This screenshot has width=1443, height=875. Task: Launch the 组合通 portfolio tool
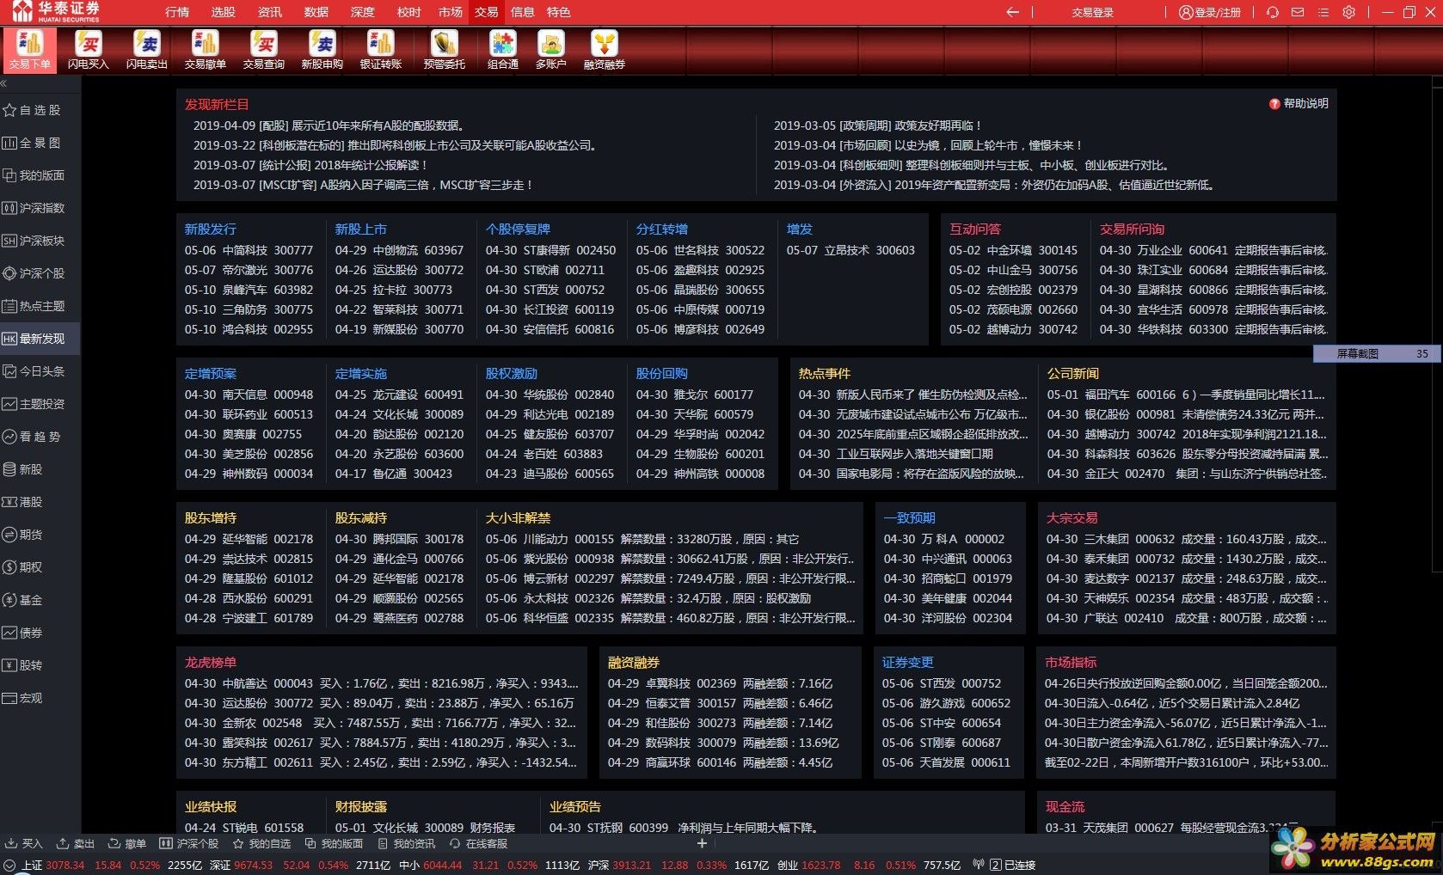[x=503, y=49]
